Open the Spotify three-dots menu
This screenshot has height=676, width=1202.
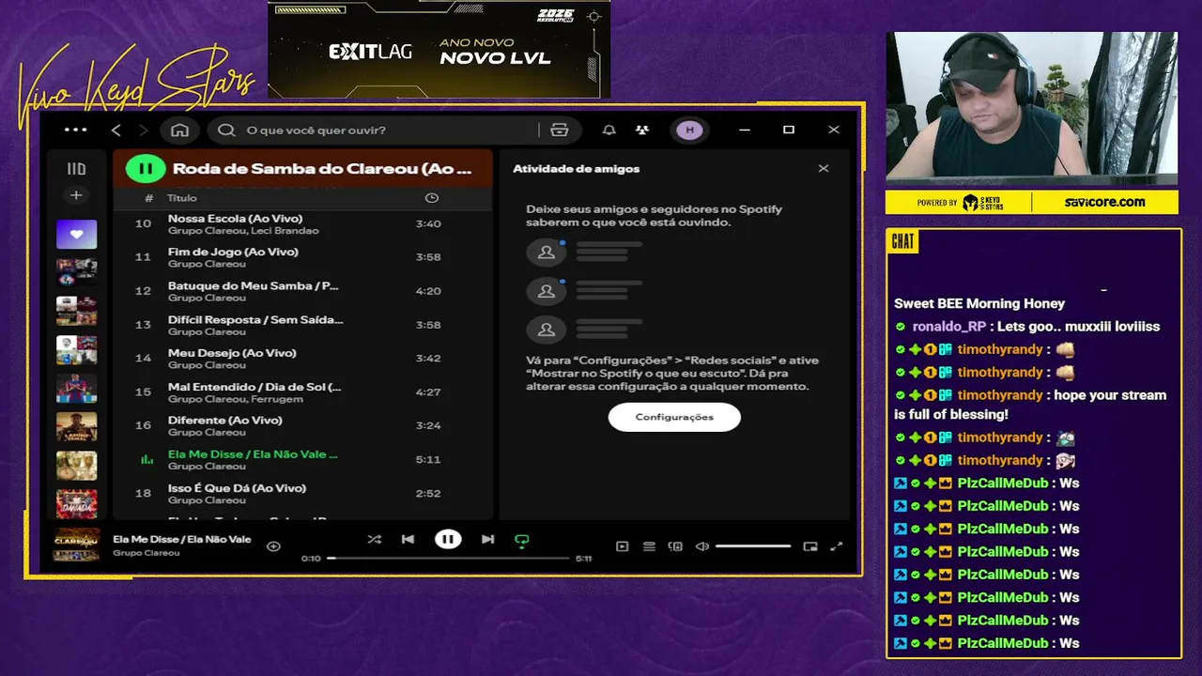(75, 130)
